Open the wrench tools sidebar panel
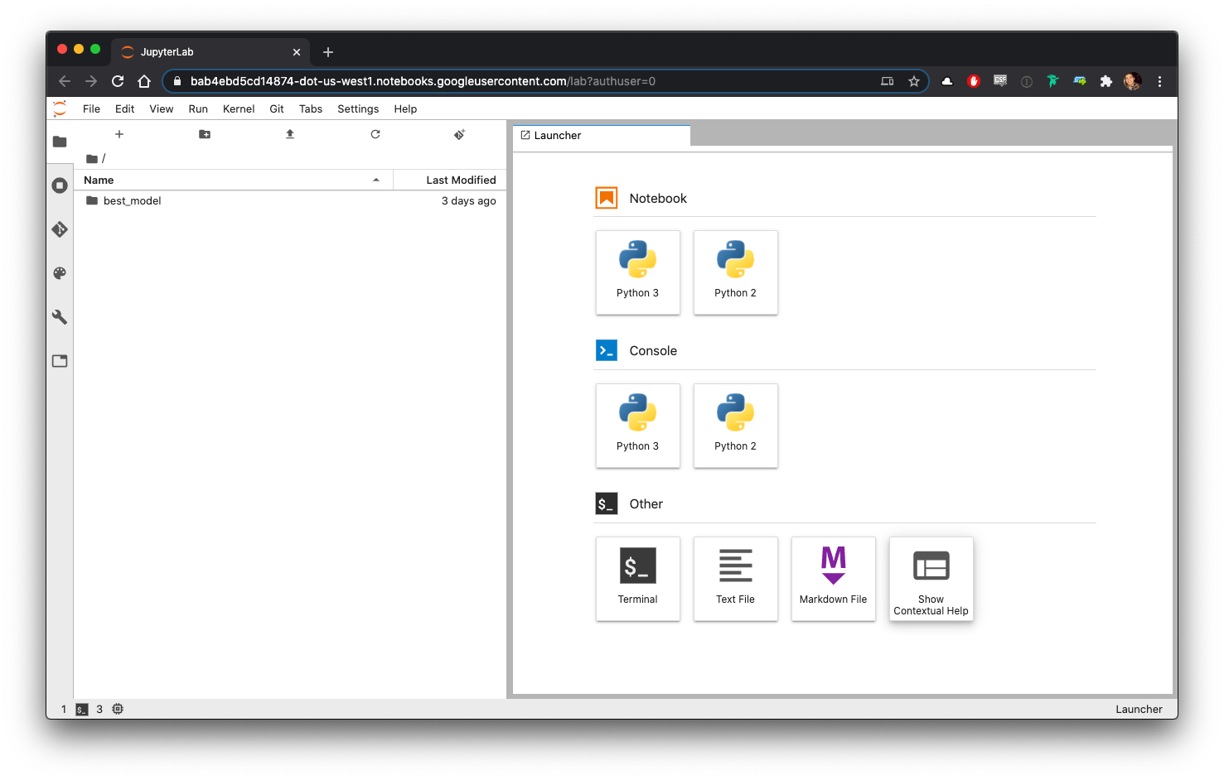 pos(60,317)
